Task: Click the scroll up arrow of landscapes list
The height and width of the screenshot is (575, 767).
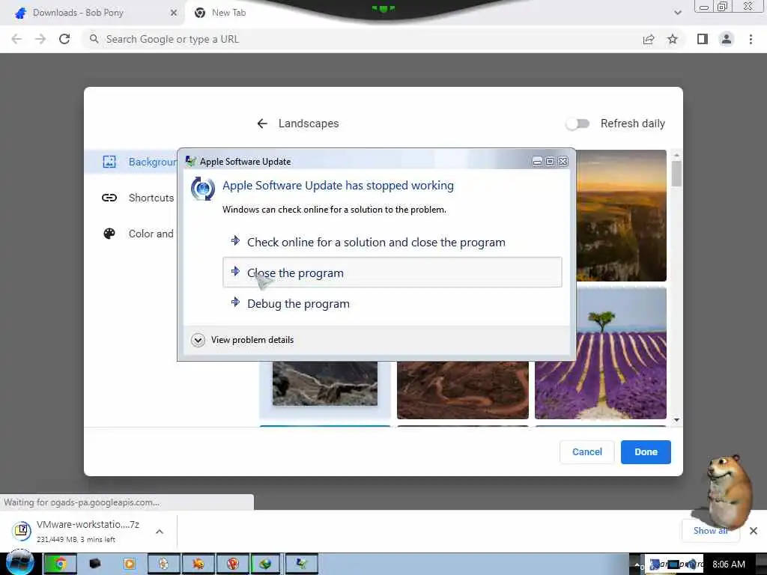Action: (x=676, y=155)
